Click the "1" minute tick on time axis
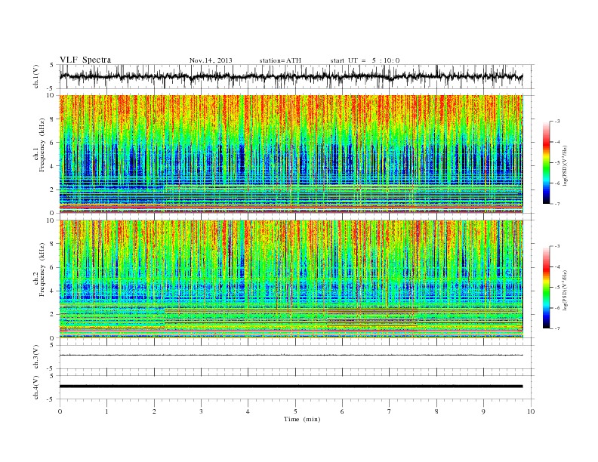Image resolution: width=598 pixels, height=462 pixels. 106,411
